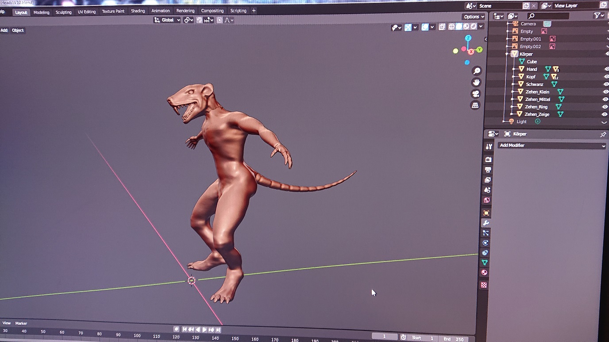This screenshot has height=342, width=609.
Task: Open the Global transform orientation dropdown
Action: tap(167, 20)
